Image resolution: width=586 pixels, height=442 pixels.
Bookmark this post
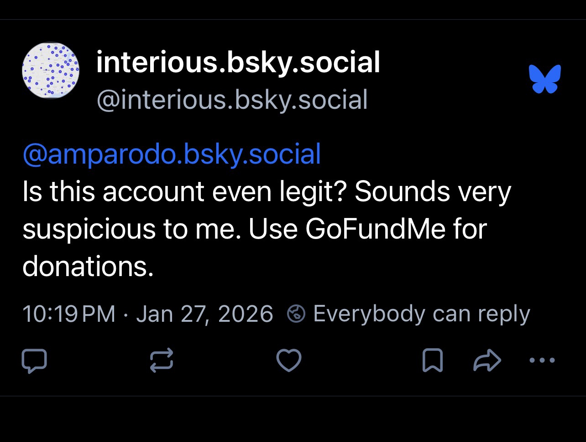click(x=432, y=360)
